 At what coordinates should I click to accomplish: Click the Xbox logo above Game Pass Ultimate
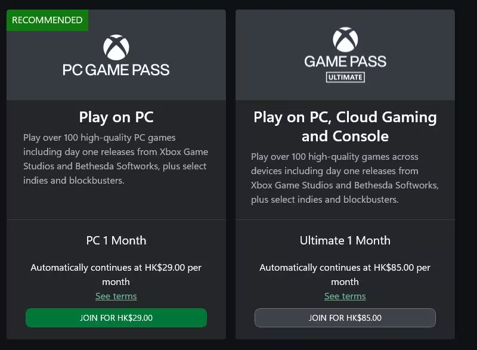(345, 39)
